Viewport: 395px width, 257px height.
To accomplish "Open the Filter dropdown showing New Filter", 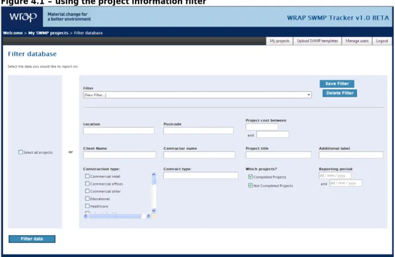I will coord(197,95).
